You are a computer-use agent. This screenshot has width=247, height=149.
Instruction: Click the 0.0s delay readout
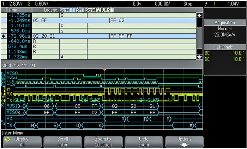(x=137, y=4)
